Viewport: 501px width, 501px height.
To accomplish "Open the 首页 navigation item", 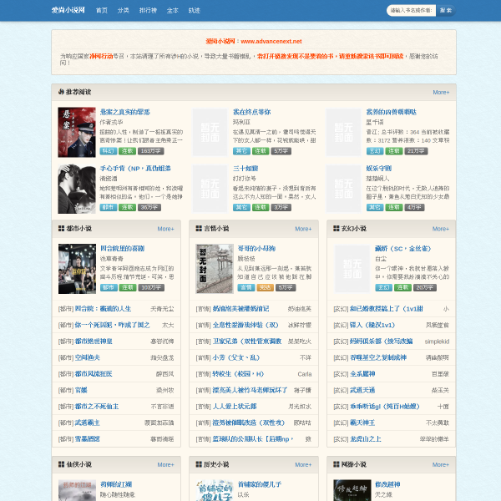I will point(102,11).
